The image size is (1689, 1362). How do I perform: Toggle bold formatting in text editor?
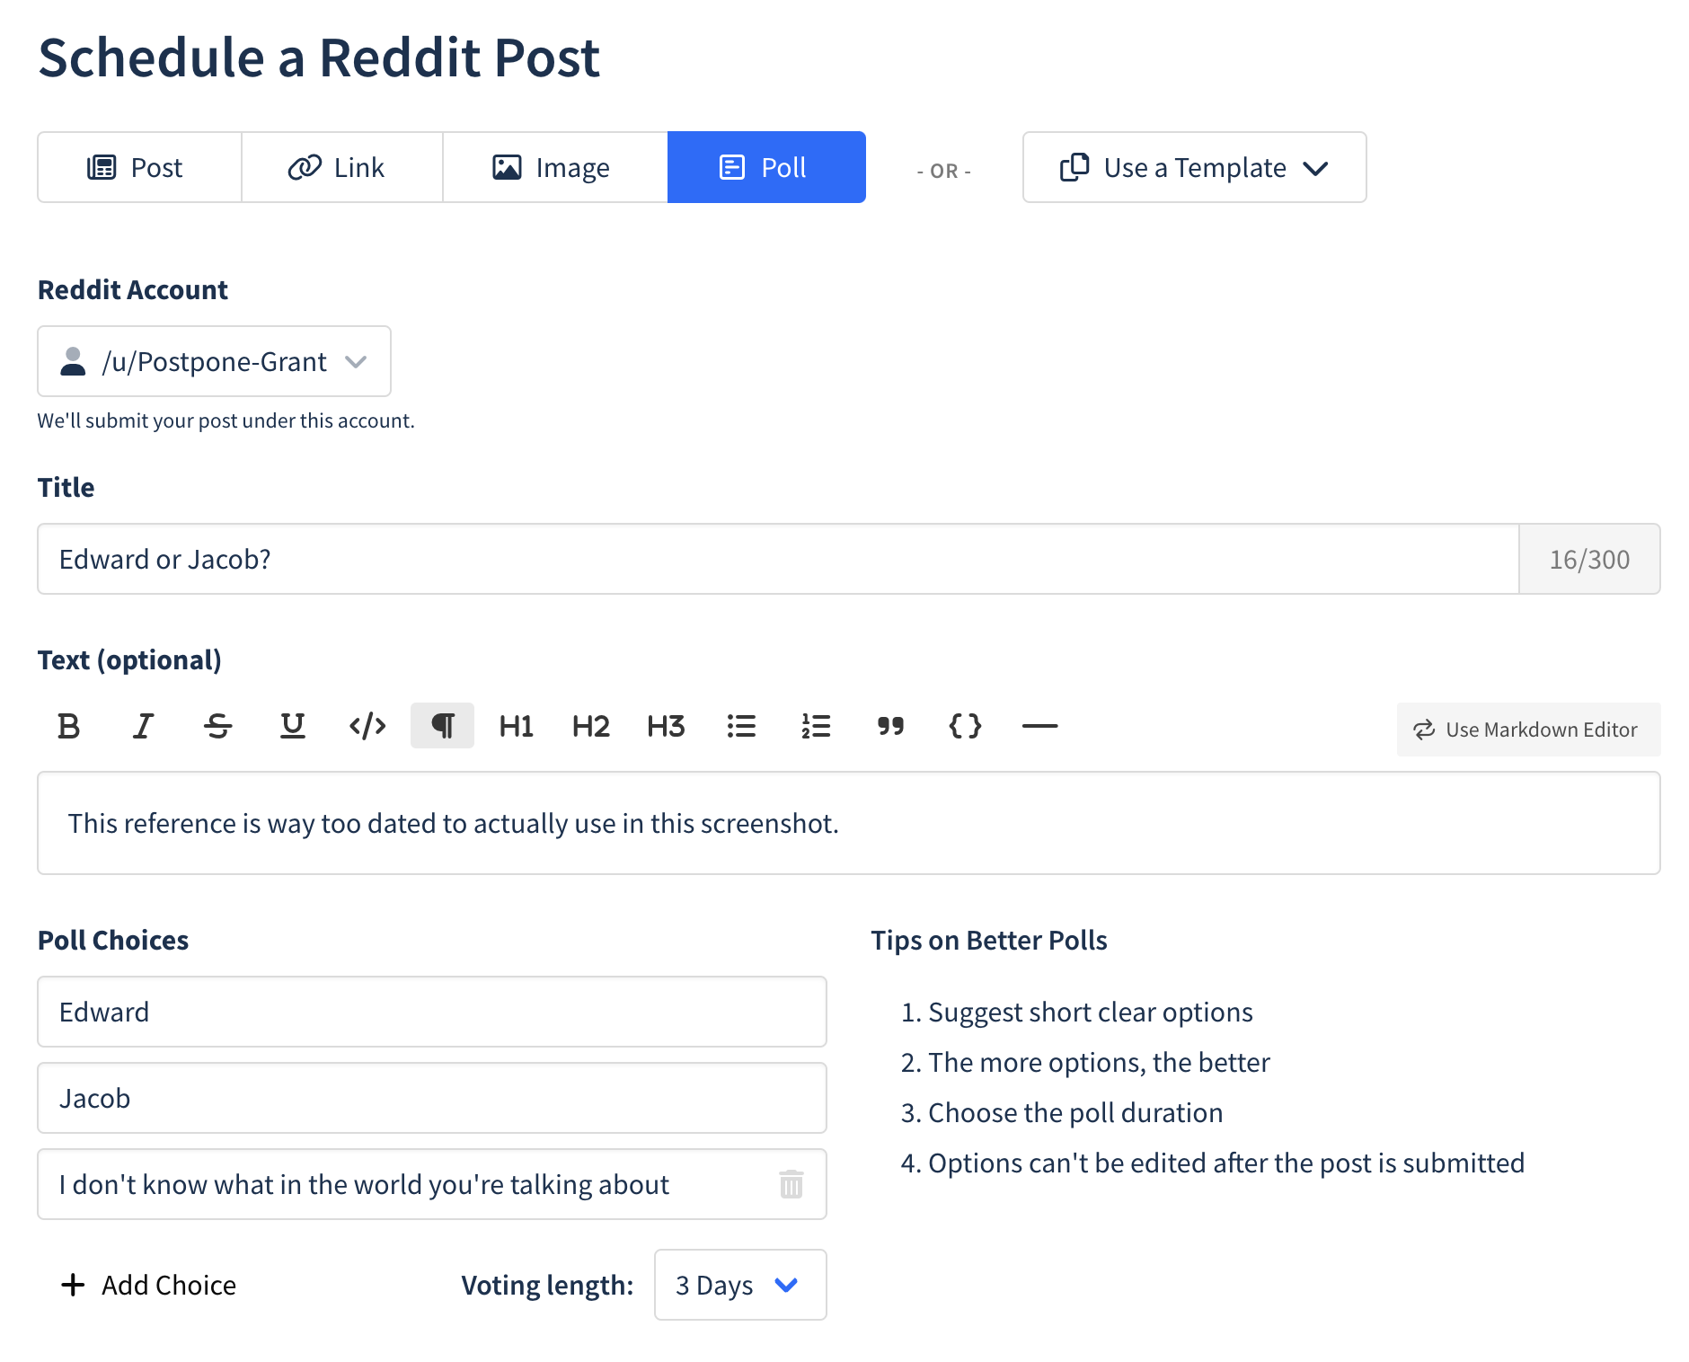pyautogui.click(x=69, y=726)
